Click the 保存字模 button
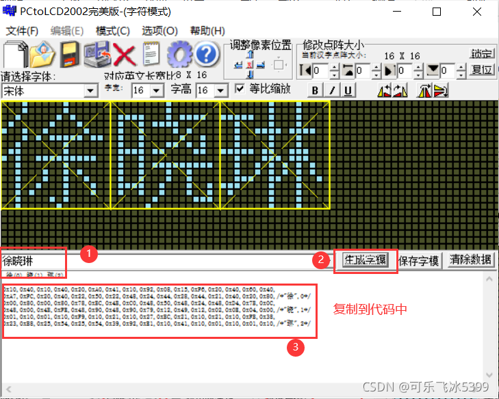Image resolution: width=499 pixels, height=399 pixels. coord(418,260)
